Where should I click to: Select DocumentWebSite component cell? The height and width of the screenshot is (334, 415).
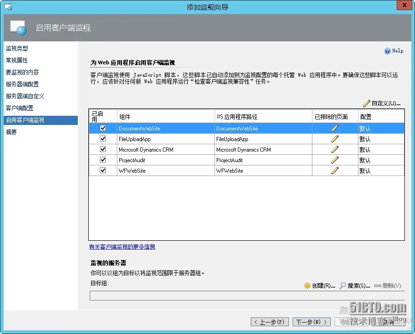click(x=166, y=129)
